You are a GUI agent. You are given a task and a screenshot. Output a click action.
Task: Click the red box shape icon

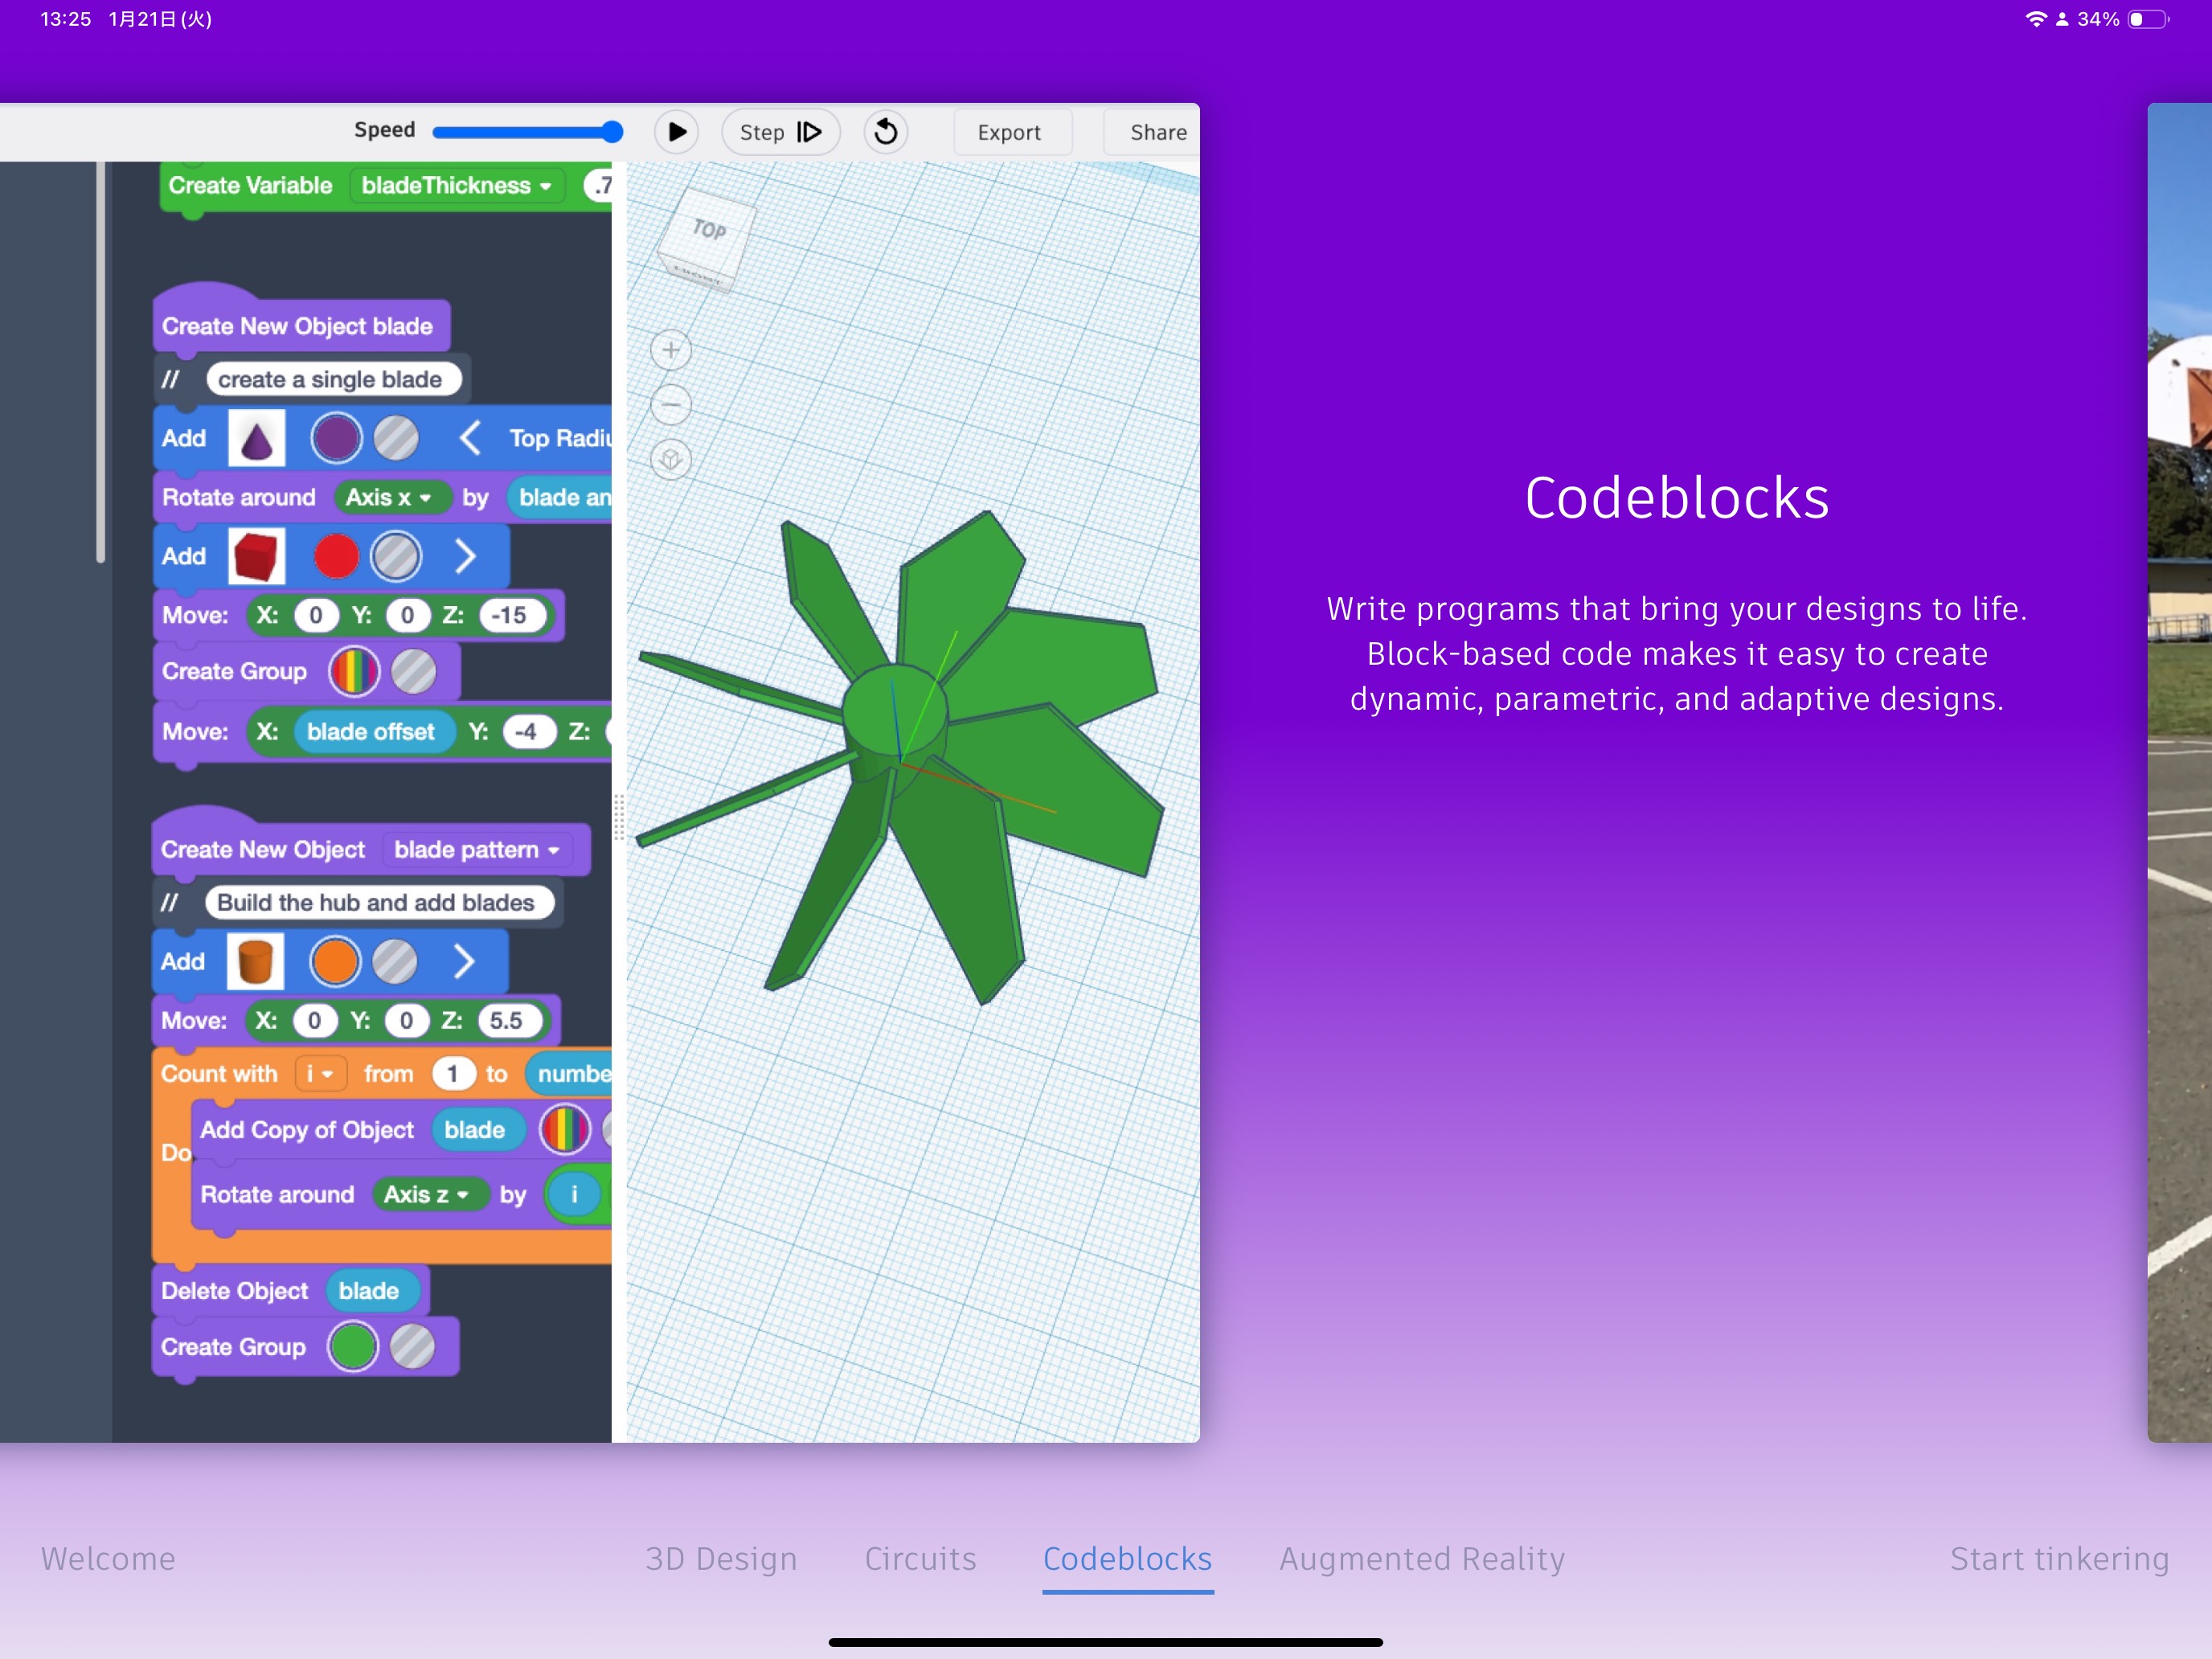(x=257, y=556)
